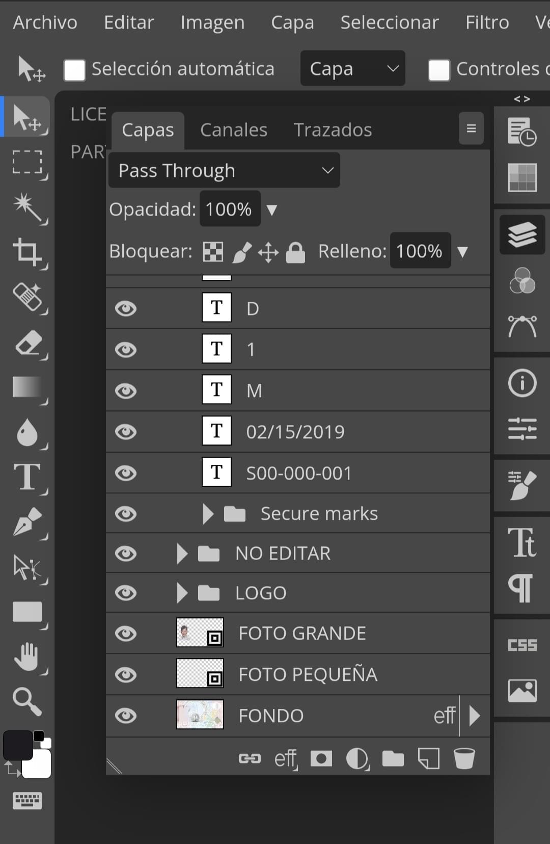The height and width of the screenshot is (844, 550).
Task: Select the Pen tool
Action: [28, 522]
